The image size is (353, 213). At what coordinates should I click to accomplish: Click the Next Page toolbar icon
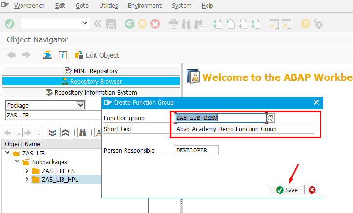point(243,24)
